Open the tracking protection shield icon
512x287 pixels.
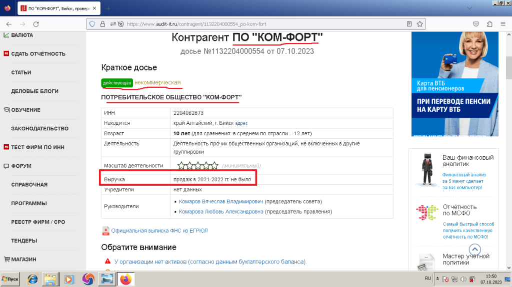coord(92,24)
